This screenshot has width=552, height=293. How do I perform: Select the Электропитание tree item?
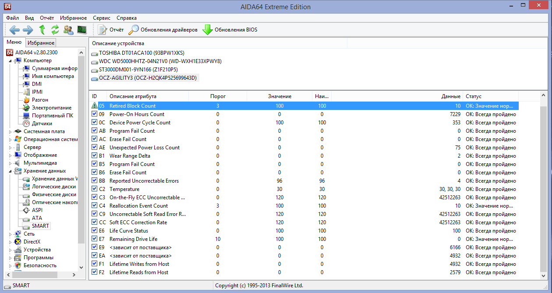[47, 108]
